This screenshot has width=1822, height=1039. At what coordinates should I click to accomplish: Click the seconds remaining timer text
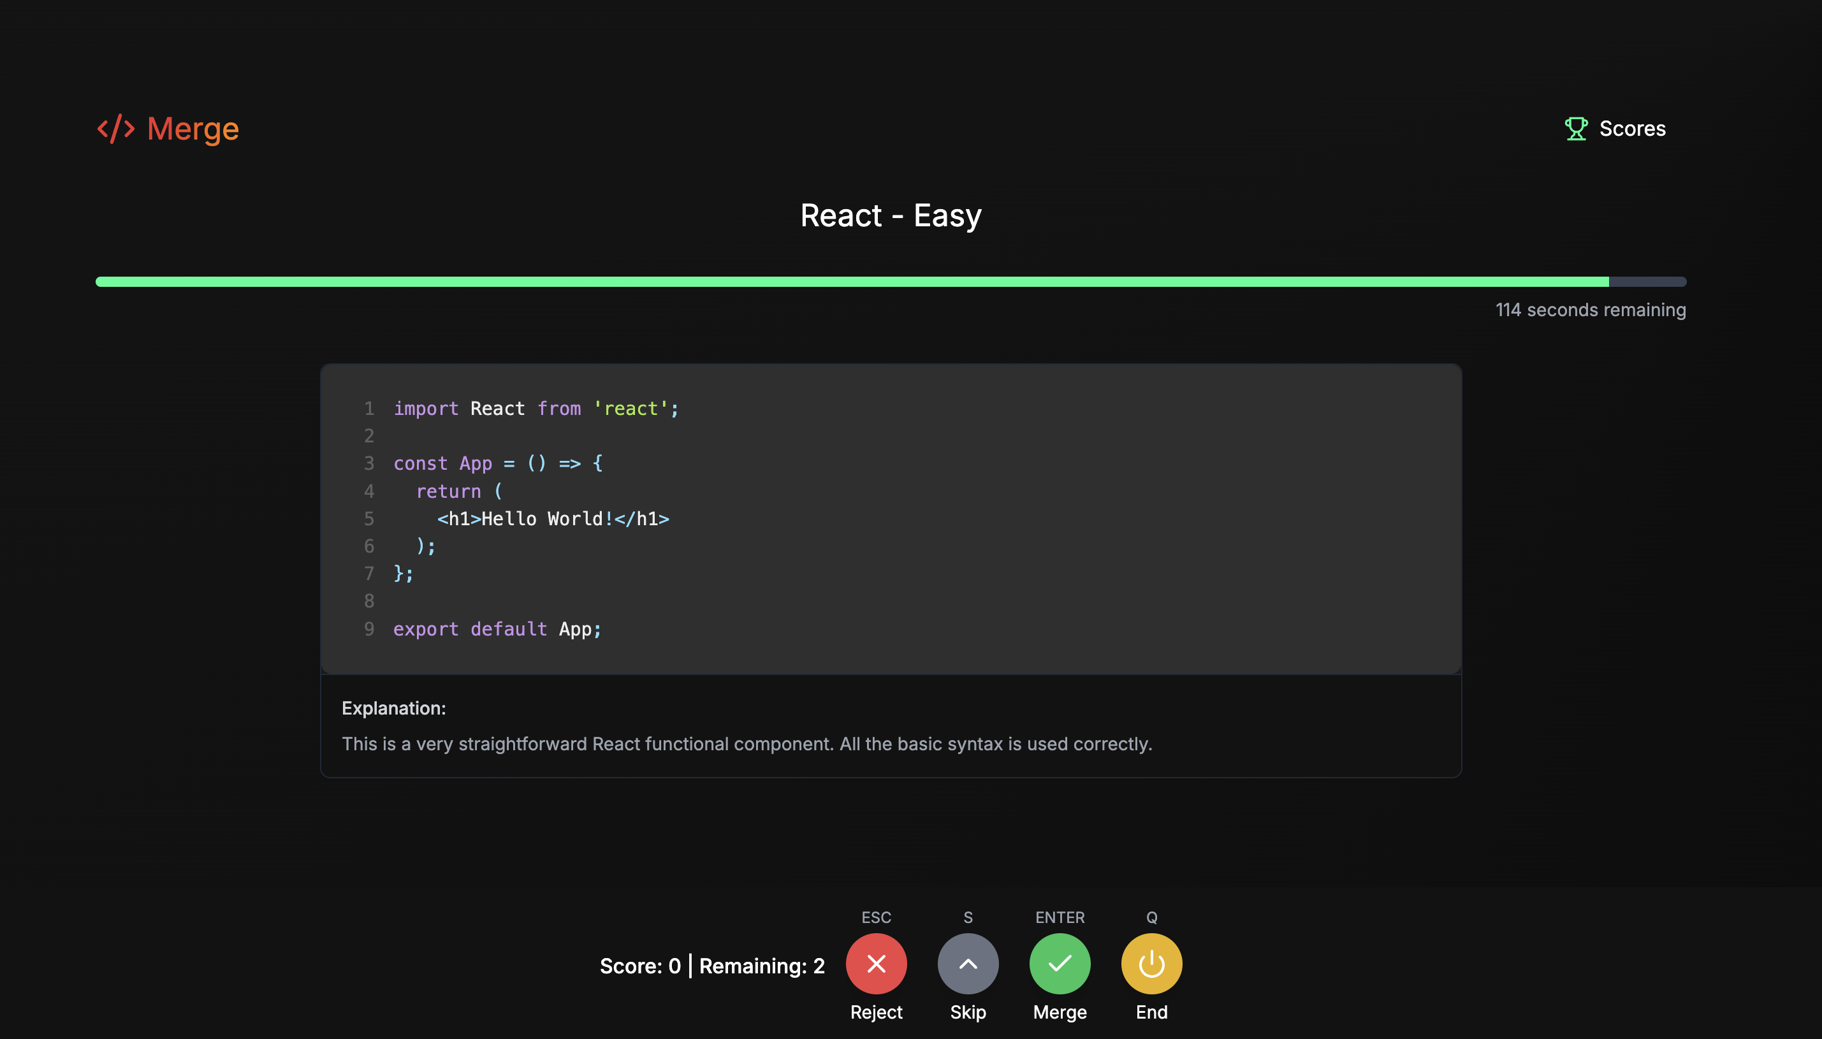point(1590,310)
